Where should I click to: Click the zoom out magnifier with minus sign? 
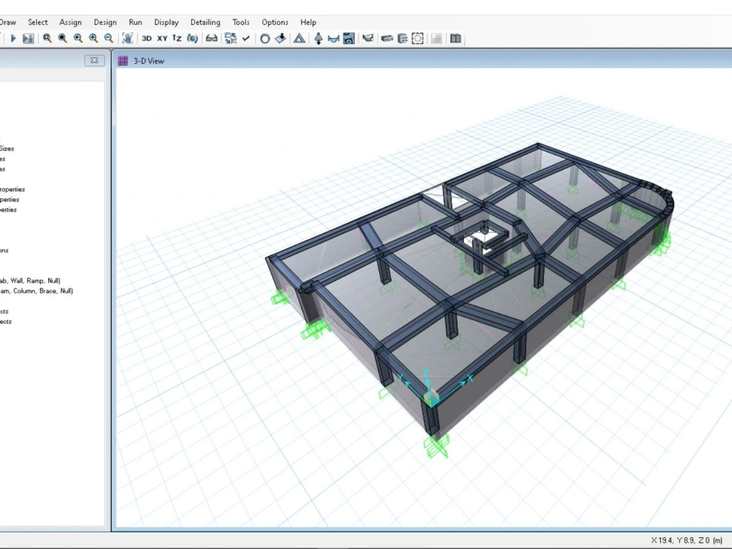coord(108,38)
